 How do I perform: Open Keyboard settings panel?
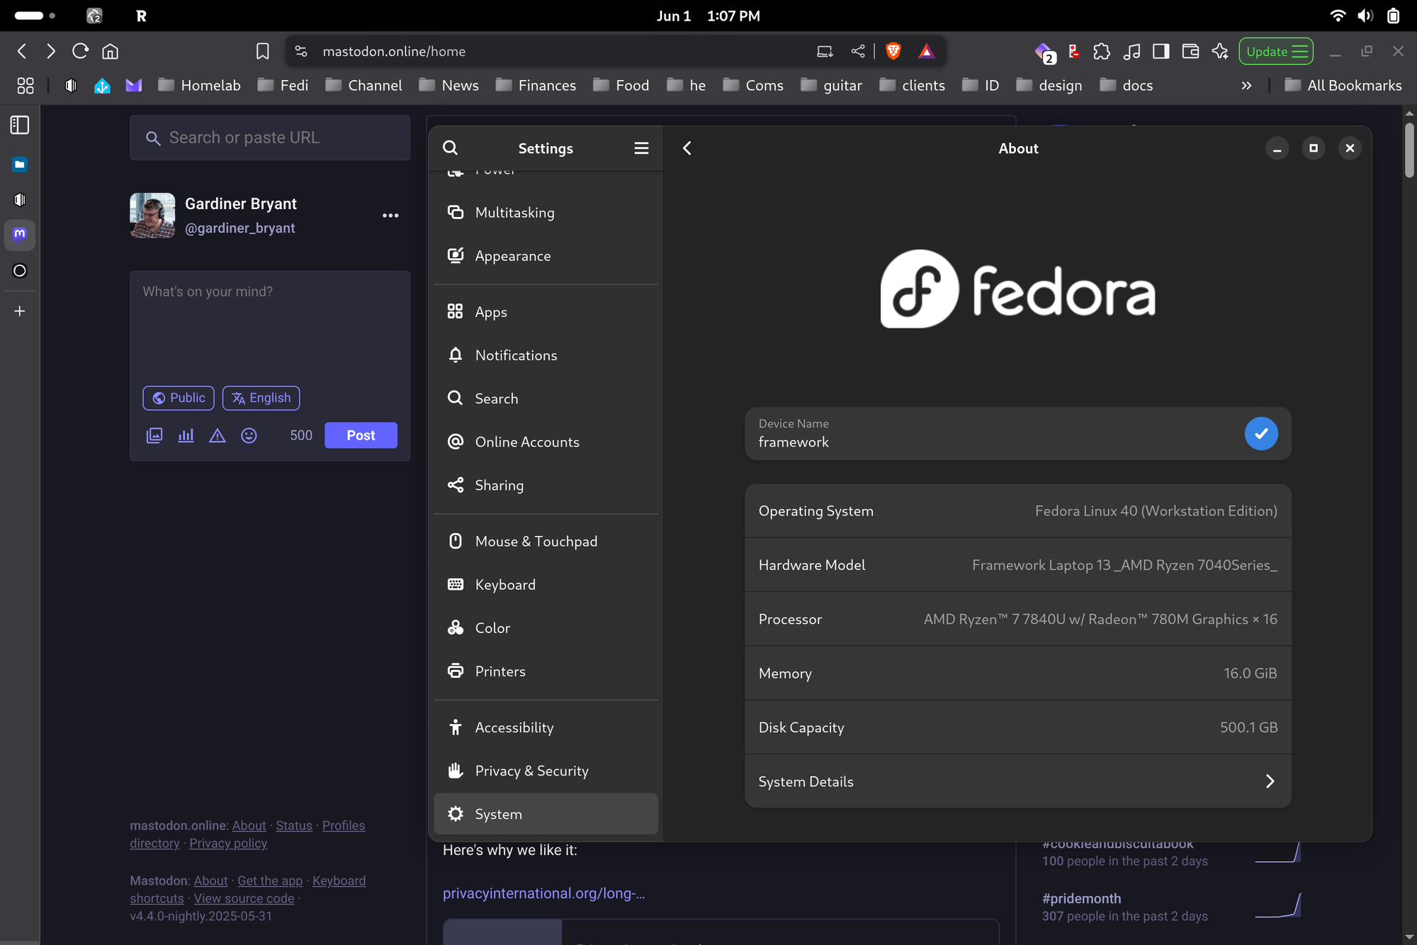546,585
